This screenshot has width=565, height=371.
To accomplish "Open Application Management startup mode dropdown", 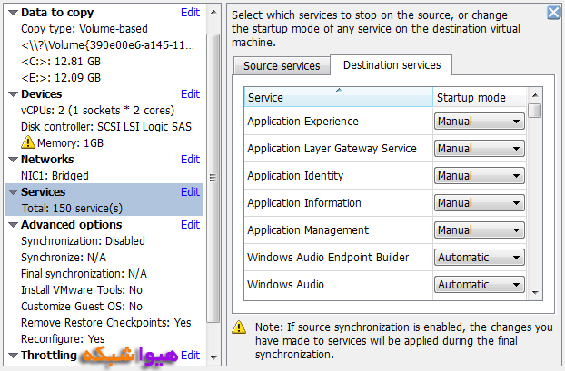I will [480, 230].
